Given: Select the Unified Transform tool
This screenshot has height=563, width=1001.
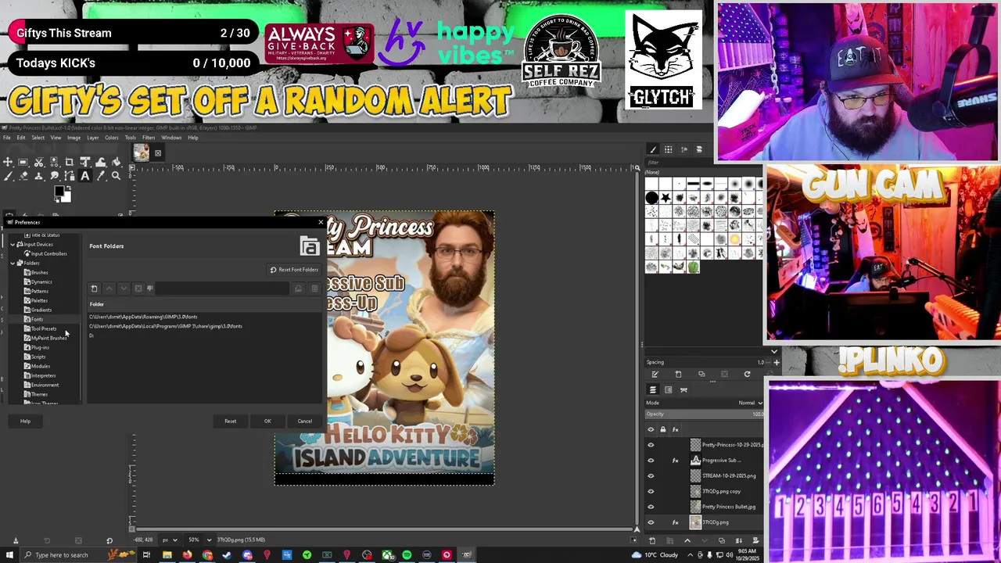Looking at the screenshot, I should tap(85, 162).
